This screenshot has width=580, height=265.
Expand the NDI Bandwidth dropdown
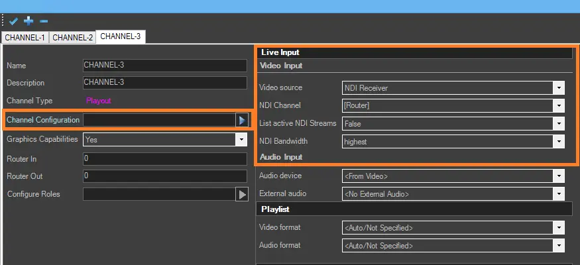(559, 141)
